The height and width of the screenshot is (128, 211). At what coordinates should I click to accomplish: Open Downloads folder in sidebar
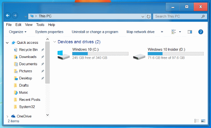pos(28,57)
